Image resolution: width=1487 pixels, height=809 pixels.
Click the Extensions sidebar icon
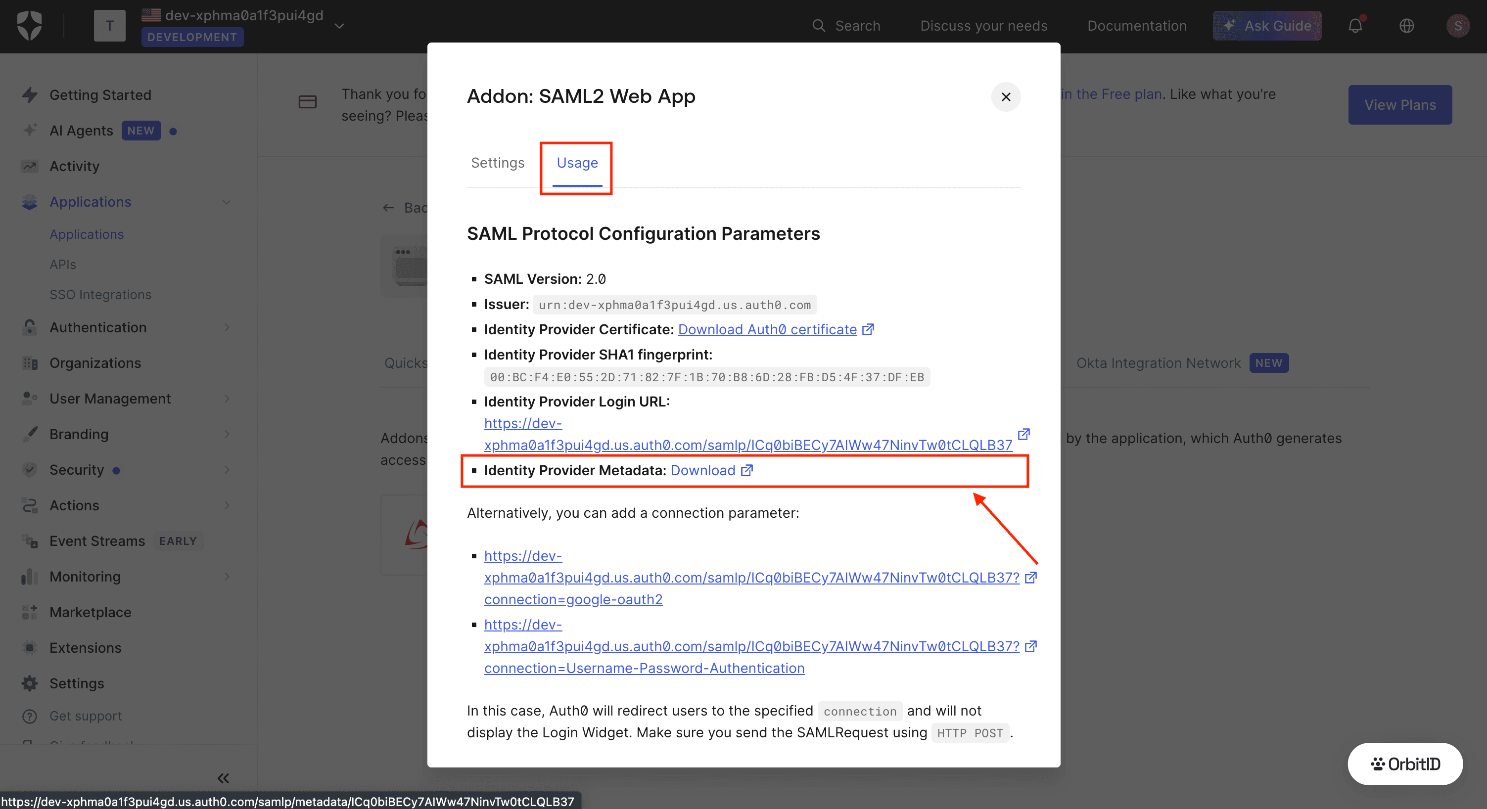[x=30, y=648]
